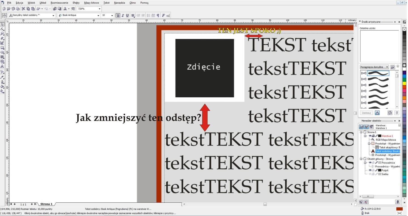Click the Underline formatting icon

[x=128, y=15]
